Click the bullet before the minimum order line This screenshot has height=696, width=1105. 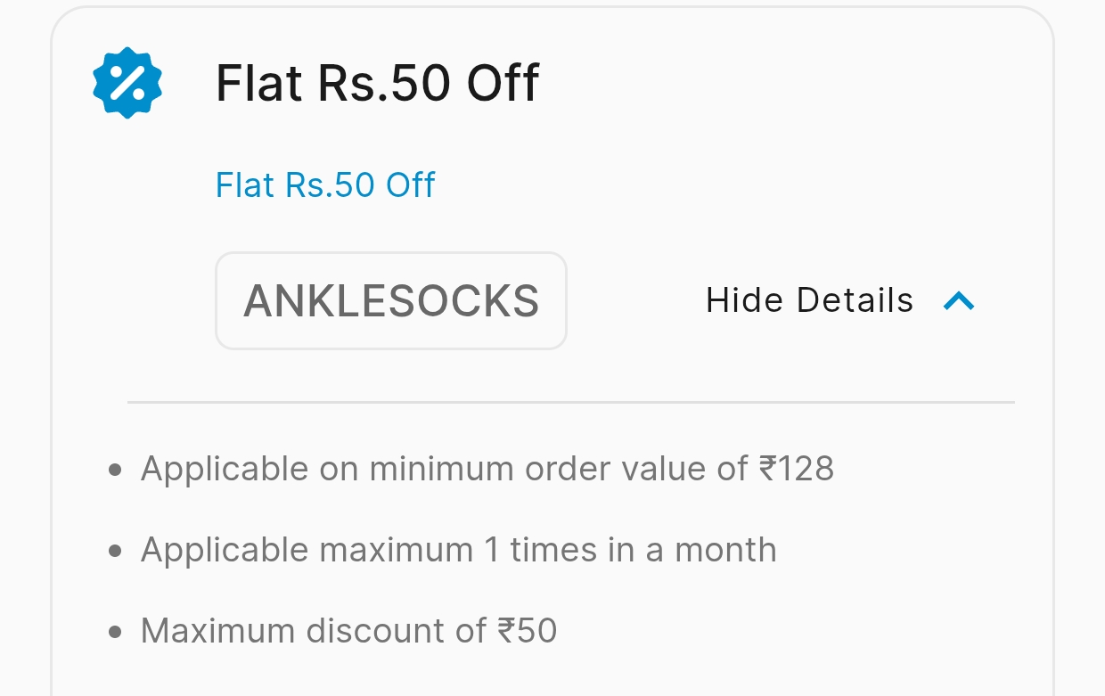tap(114, 470)
